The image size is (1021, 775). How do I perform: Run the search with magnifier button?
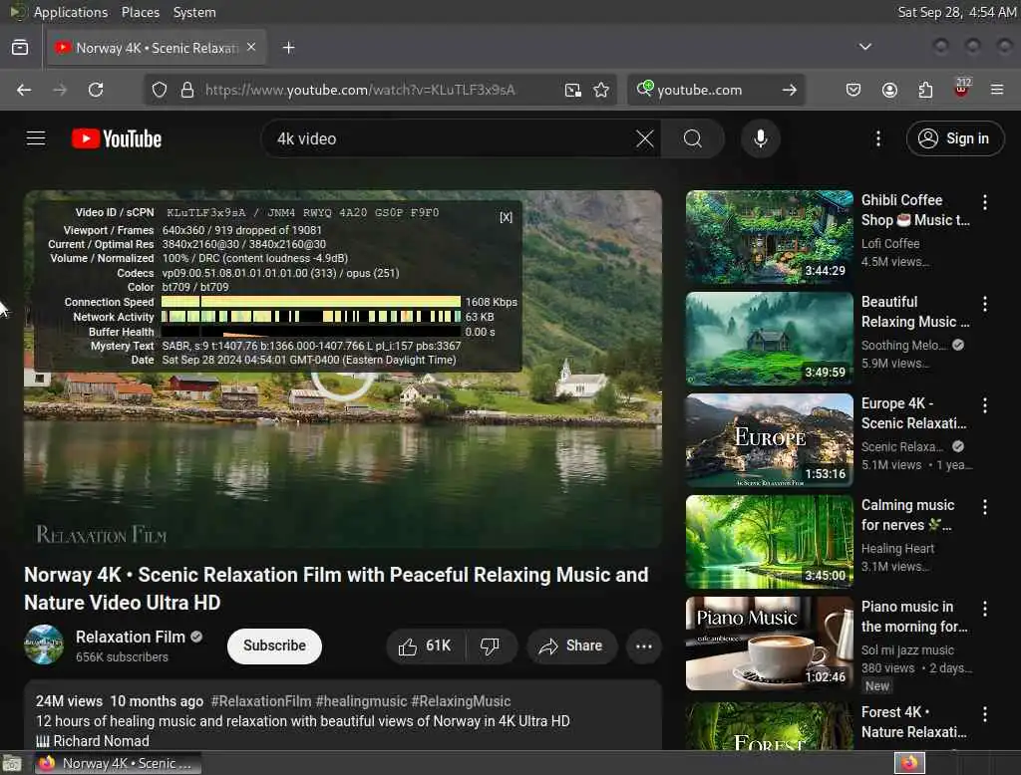pos(693,138)
